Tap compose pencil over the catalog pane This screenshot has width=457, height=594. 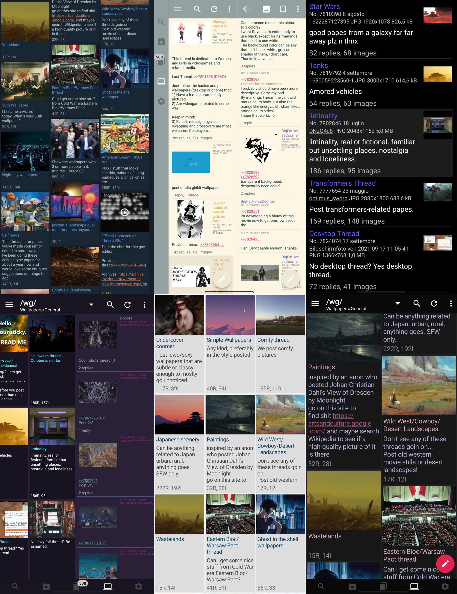click(222, 279)
